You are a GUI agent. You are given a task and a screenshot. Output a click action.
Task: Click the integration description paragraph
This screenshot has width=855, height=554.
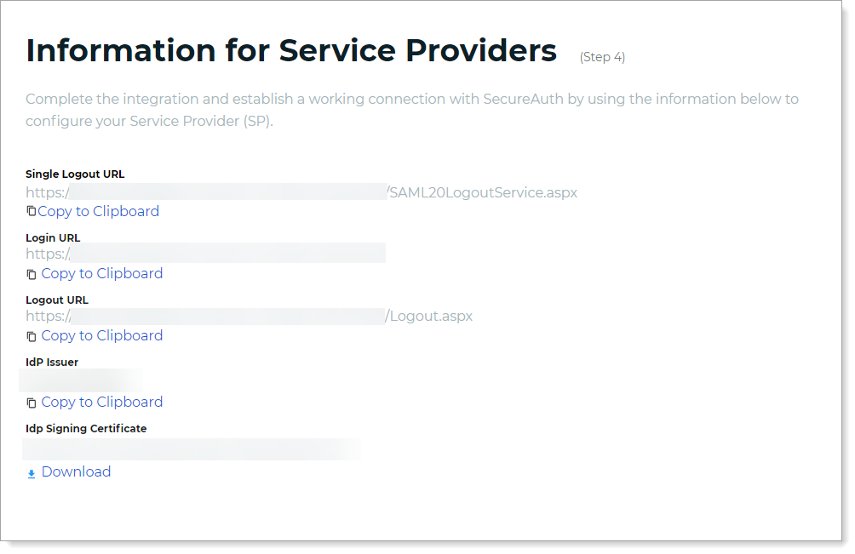coord(411,110)
